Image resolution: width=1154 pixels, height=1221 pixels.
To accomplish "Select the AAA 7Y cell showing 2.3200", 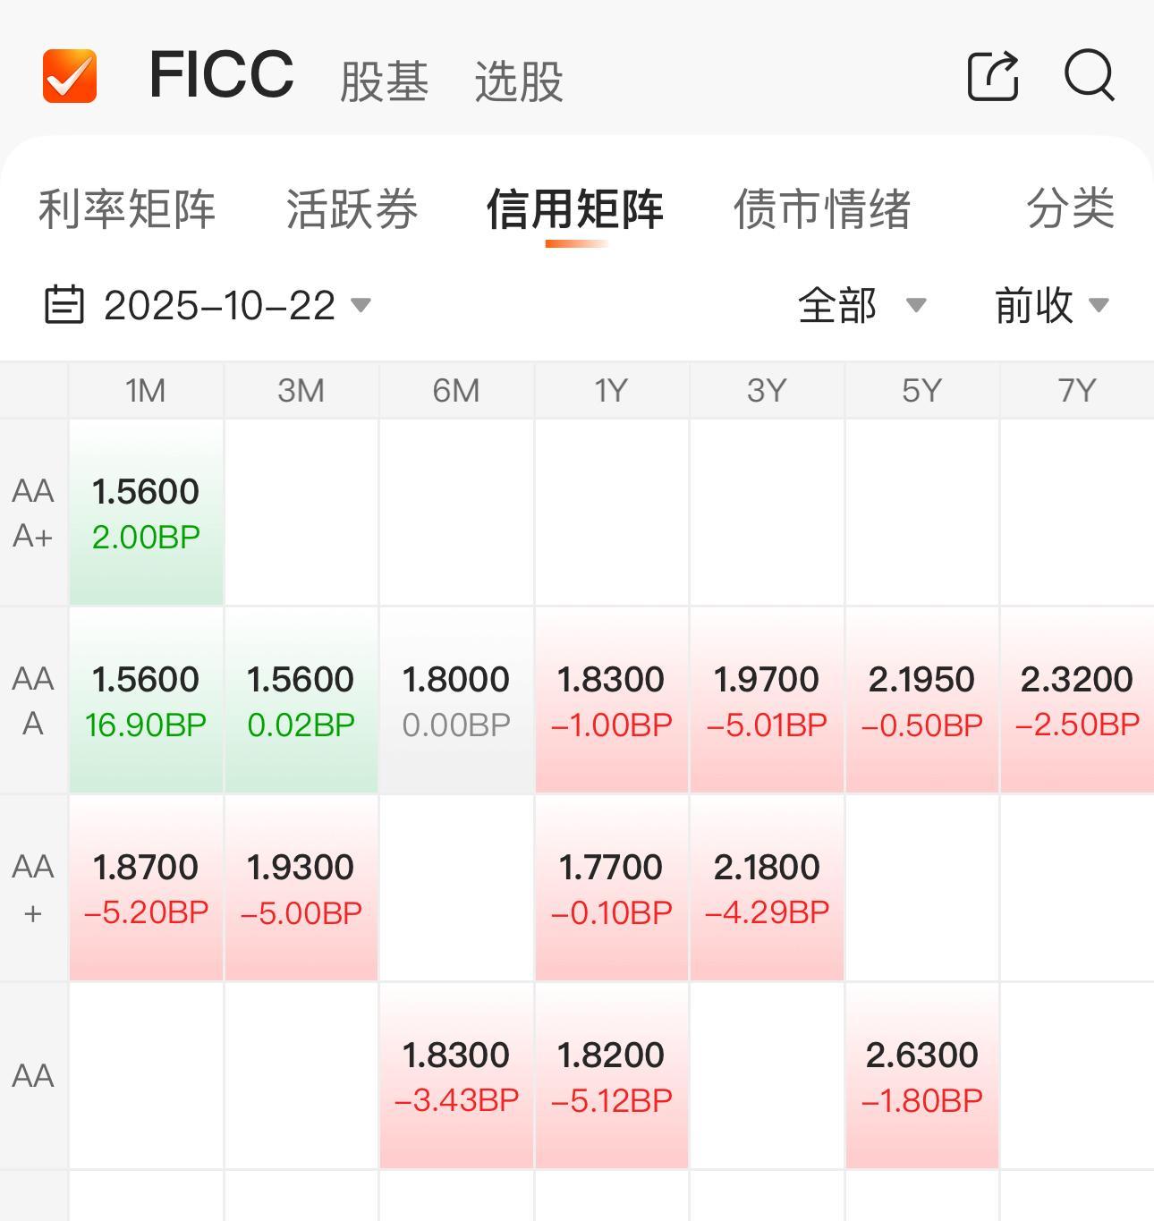I will point(1075,700).
